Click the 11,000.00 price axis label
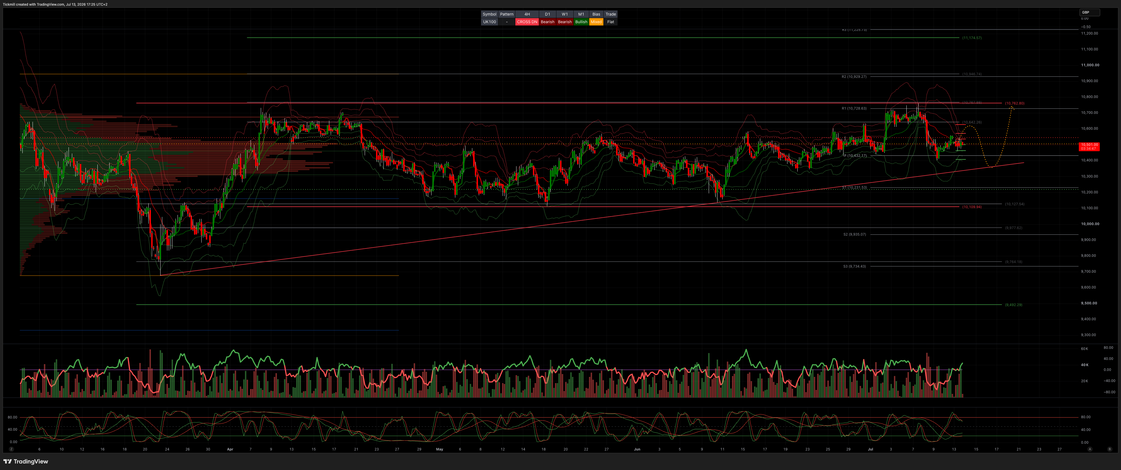This screenshot has height=470, width=1121. click(x=1090, y=65)
